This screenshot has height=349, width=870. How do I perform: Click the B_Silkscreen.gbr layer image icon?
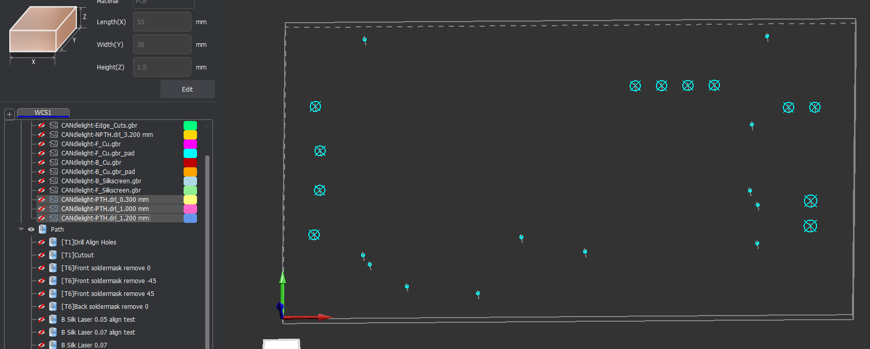pyautogui.click(x=54, y=181)
